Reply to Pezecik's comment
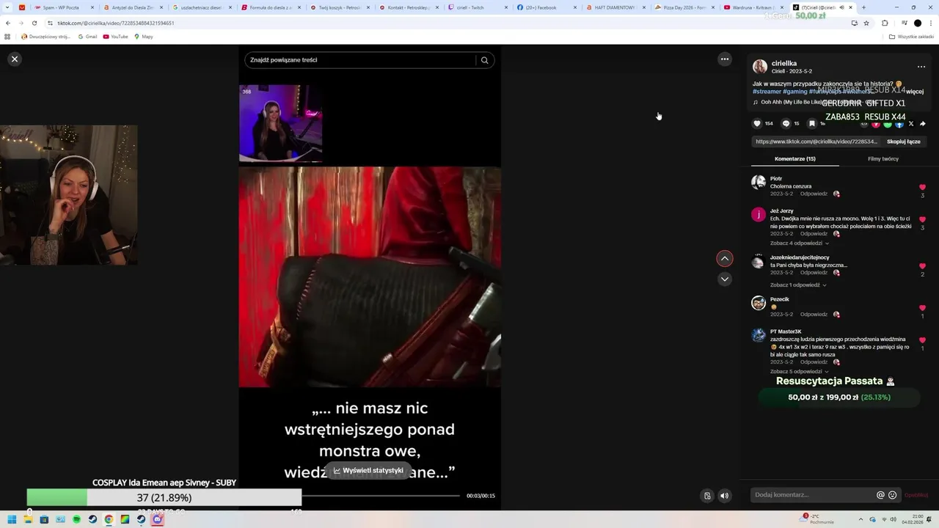The height and width of the screenshot is (528, 939). click(x=814, y=314)
